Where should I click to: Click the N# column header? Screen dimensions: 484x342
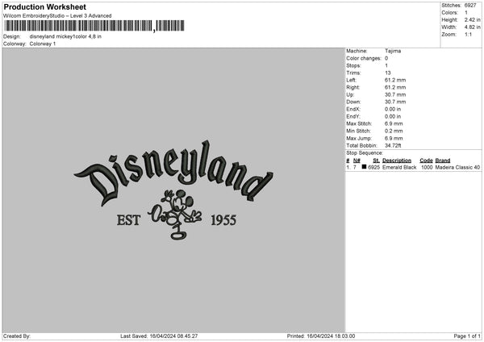357,161
